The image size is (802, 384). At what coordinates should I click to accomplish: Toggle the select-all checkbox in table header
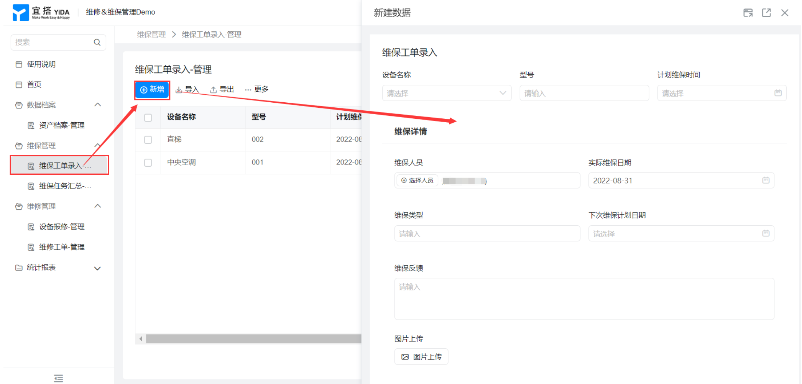pyautogui.click(x=148, y=118)
